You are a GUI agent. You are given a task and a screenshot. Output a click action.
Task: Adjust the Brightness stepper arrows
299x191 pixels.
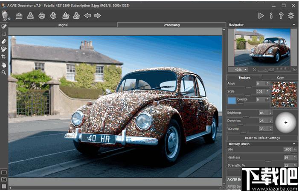pos(270,113)
